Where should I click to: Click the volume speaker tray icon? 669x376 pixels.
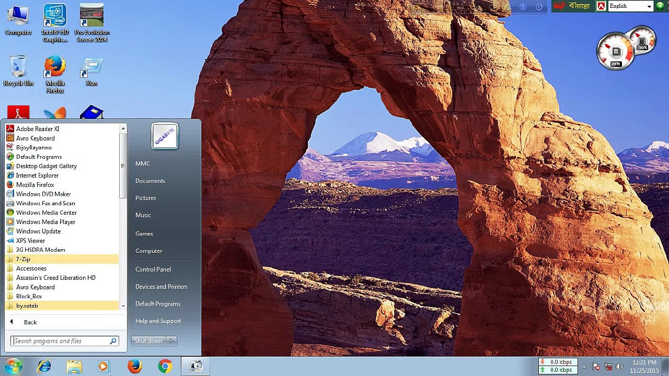[x=620, y=367]
